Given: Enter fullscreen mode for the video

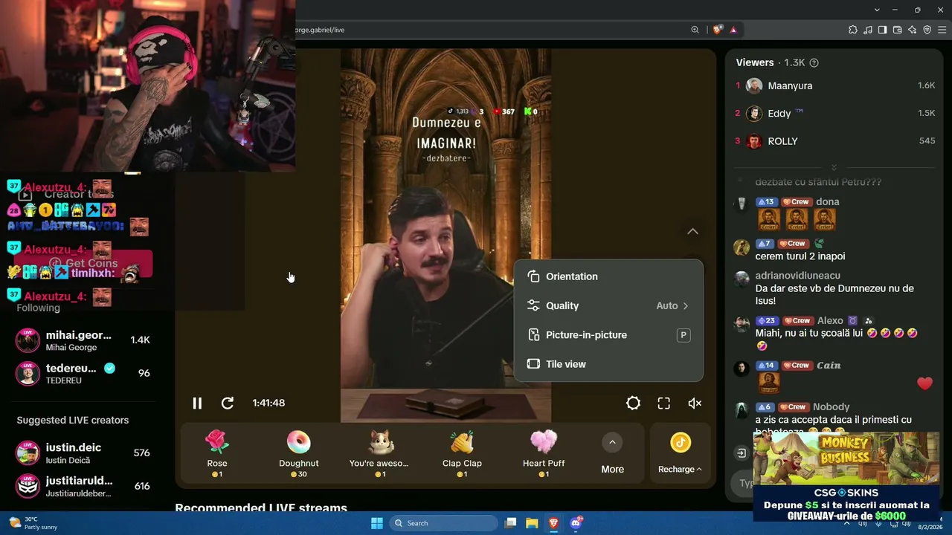Looking at the screenshot, I should [x=663, y=403].
